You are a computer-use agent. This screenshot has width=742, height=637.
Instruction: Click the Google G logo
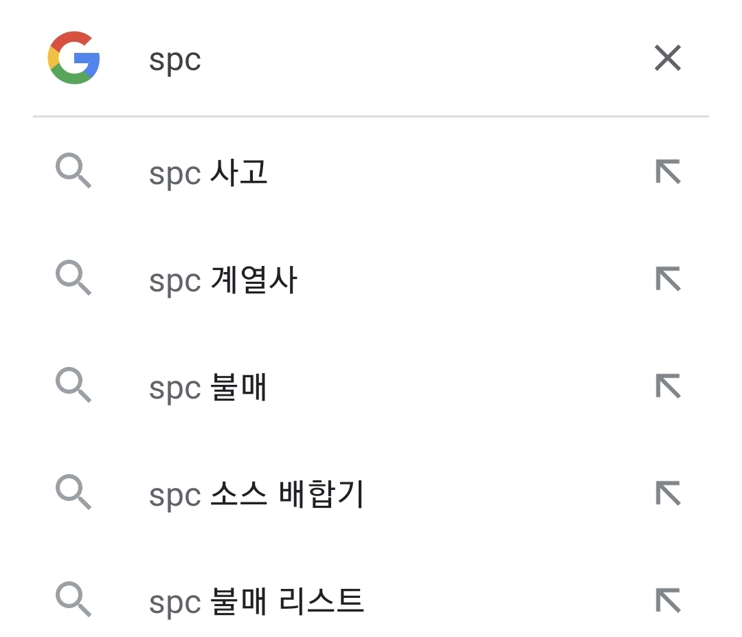[x=72, y=58]
